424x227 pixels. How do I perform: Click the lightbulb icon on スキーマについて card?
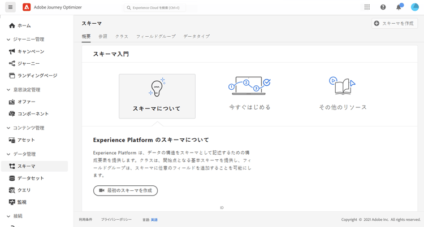tap(157, 88)
